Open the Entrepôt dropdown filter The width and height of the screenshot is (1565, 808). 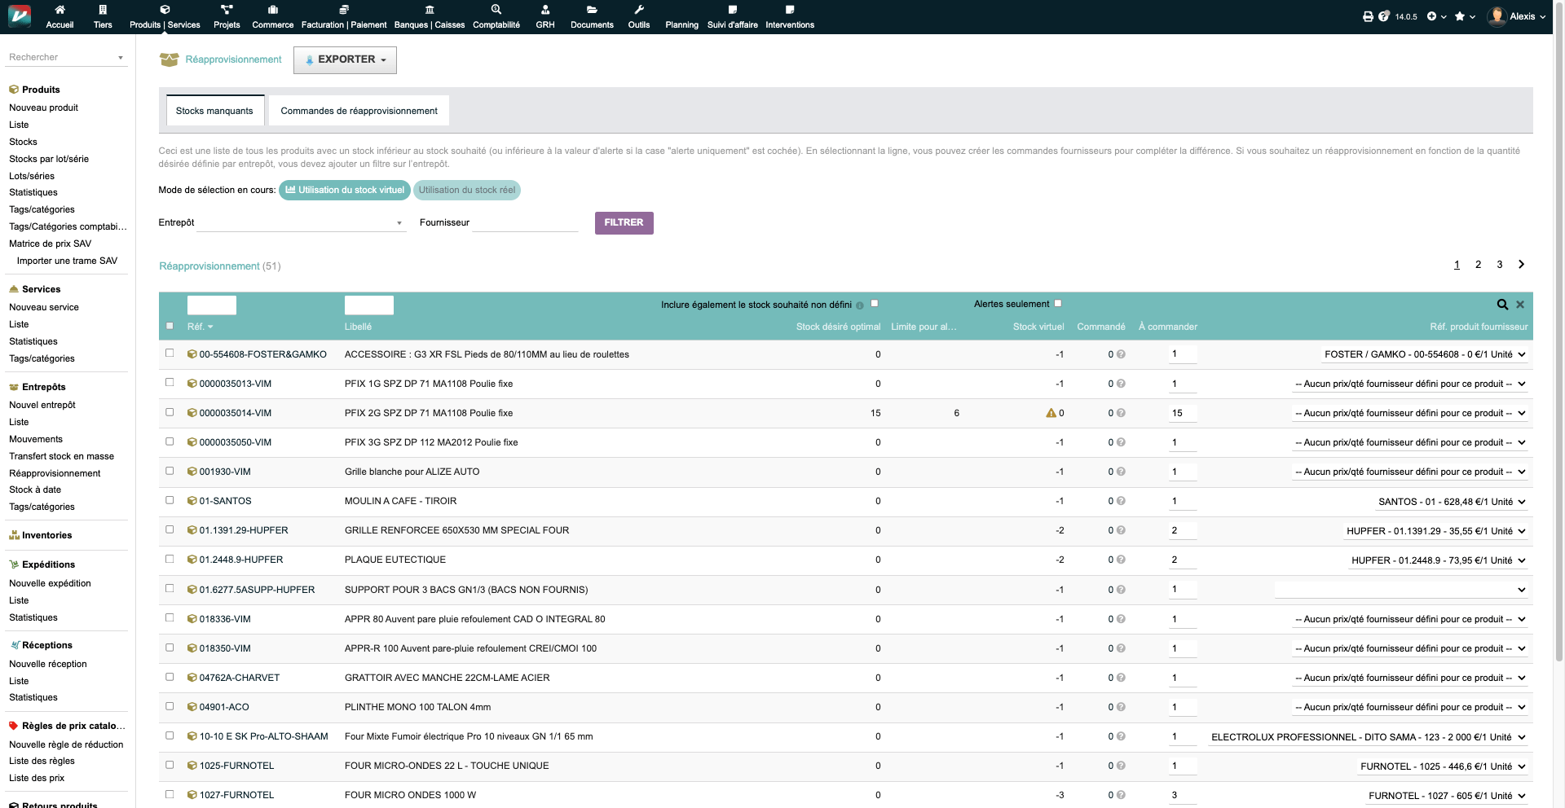click(x=302, y=222)
